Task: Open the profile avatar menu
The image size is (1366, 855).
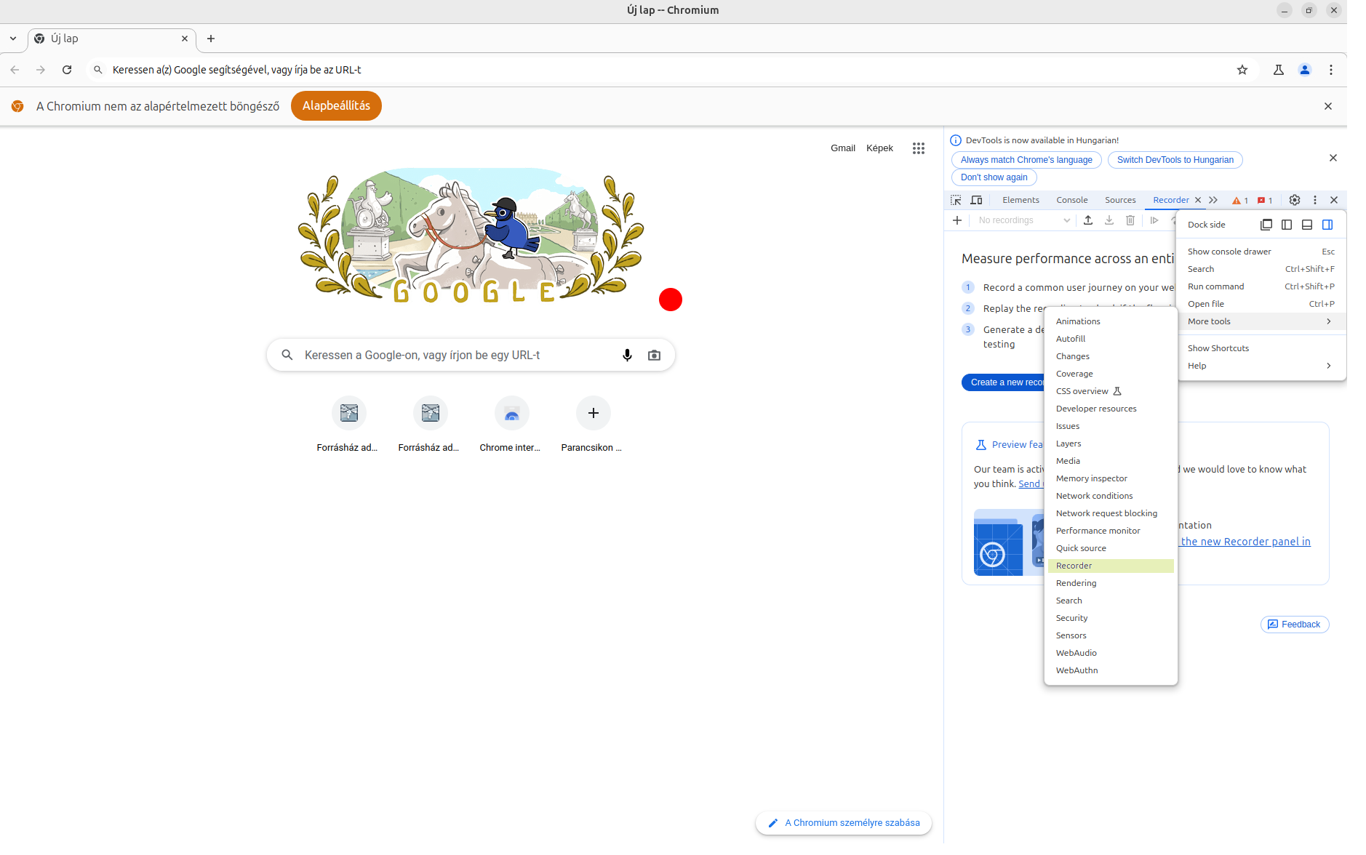Action: (1305, 70)
